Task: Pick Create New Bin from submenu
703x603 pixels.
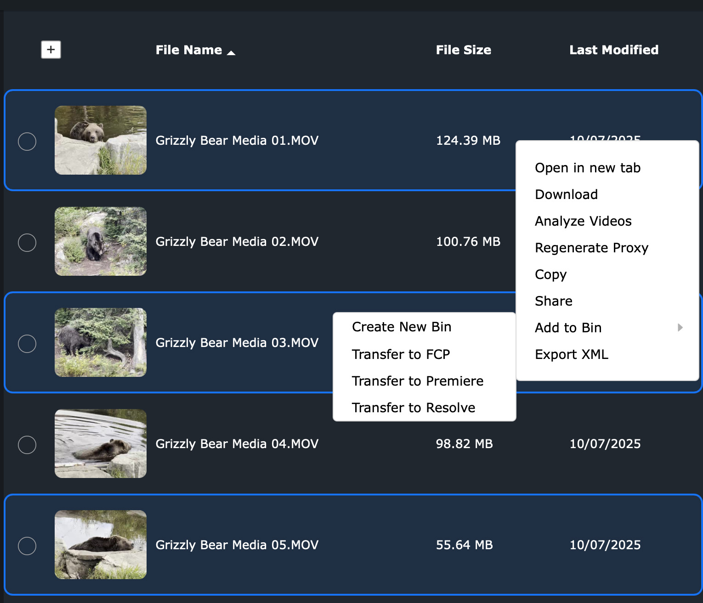Action: (401, 327)
